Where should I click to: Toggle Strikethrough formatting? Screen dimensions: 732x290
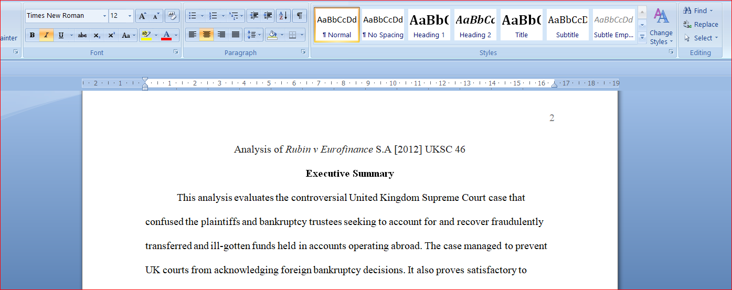tap(82, 35)
